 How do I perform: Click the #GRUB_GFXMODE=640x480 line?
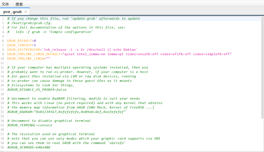(29, 147)
